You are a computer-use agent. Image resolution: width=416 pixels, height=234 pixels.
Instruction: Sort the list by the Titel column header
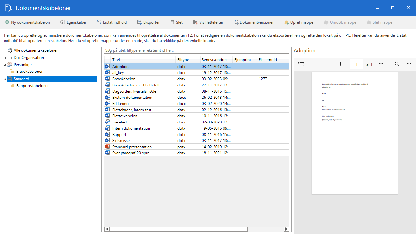[x=143, y=60]
